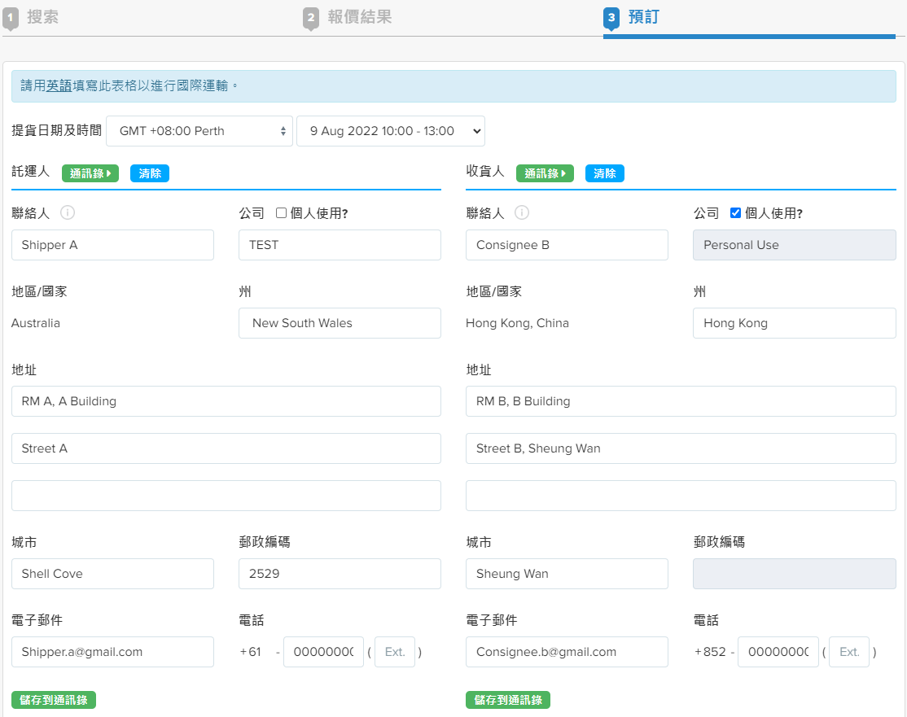Click the Personal Use company field
The height and width of the screenshot is (717, 907).
pyautogui.click(x=795, y=245)
